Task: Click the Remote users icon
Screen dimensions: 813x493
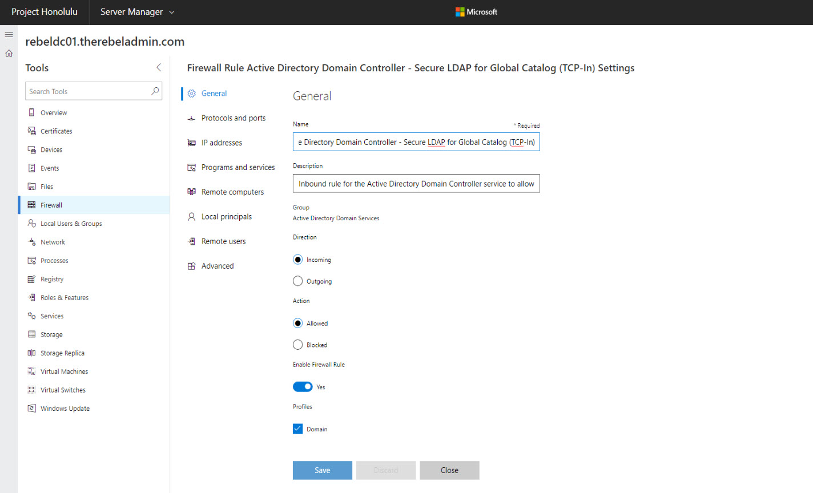Action: coord(192,241)
